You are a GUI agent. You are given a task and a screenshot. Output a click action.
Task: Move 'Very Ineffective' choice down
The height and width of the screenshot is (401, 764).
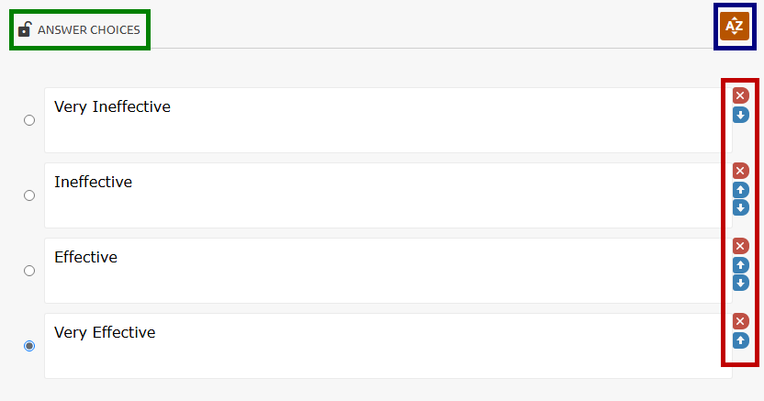coord(740,115)
